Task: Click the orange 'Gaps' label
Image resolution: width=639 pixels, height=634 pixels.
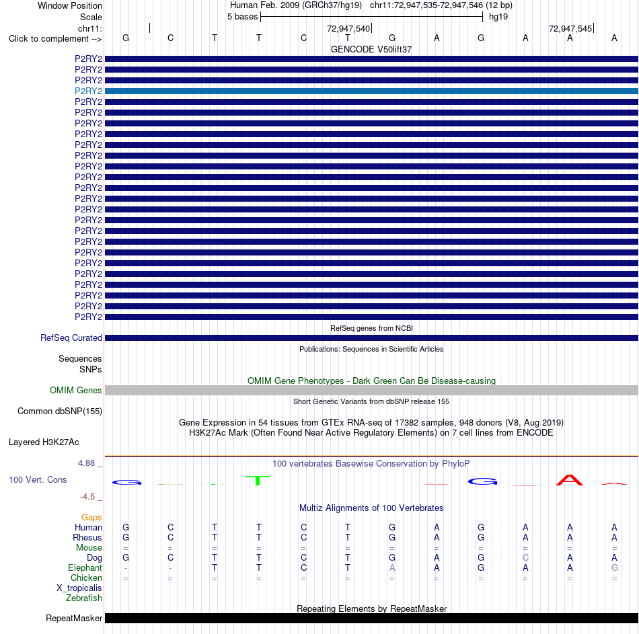Action: [91, 517]
